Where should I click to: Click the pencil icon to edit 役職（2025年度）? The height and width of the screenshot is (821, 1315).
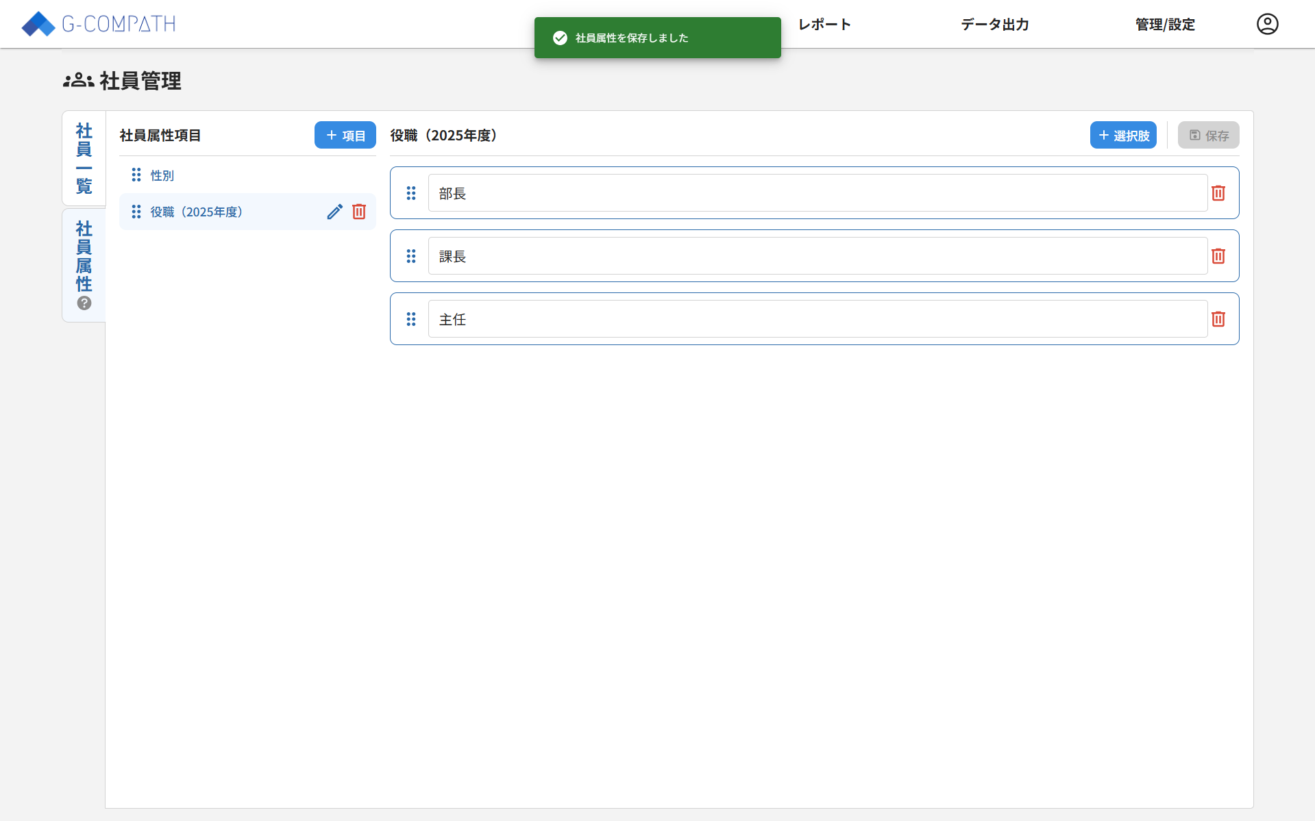pyautogui.click(x=334, y=212)
